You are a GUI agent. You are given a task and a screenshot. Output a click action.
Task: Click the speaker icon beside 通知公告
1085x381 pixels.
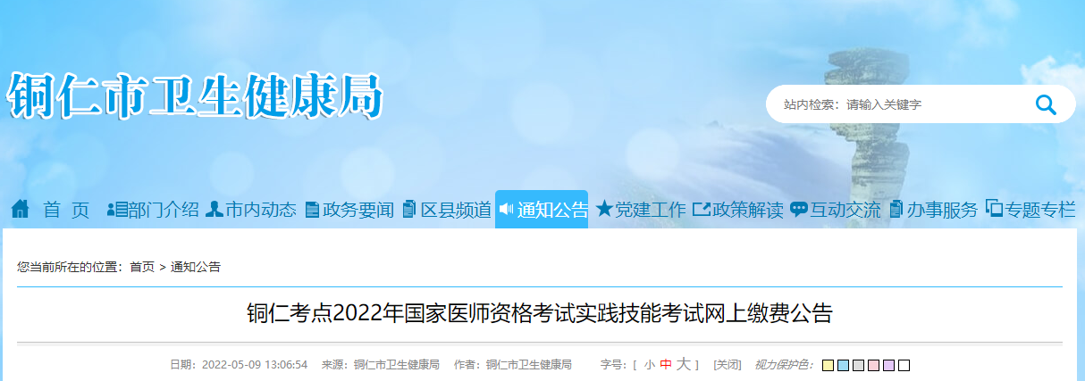point(506,210)
